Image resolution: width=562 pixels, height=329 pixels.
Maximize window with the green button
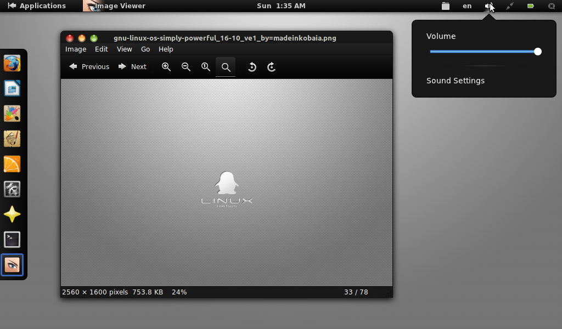94,38
